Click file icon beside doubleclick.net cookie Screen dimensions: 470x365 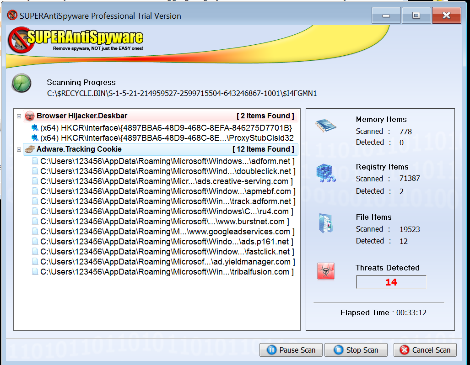[x=35, y=171]
